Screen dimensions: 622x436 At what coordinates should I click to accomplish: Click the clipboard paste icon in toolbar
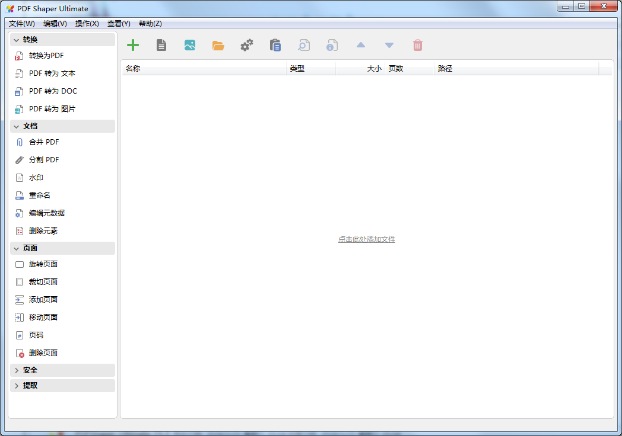coord(275,45)
